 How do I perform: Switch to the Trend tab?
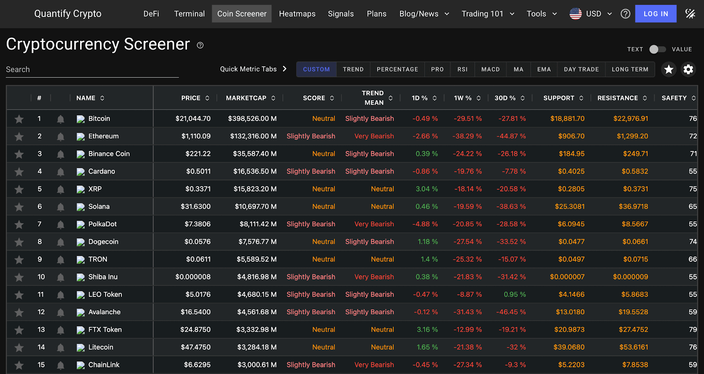coord(353,69)
